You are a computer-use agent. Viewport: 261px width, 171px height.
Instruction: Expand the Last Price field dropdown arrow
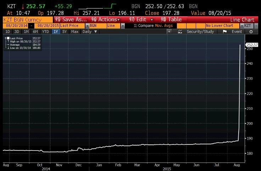(87, 26)
